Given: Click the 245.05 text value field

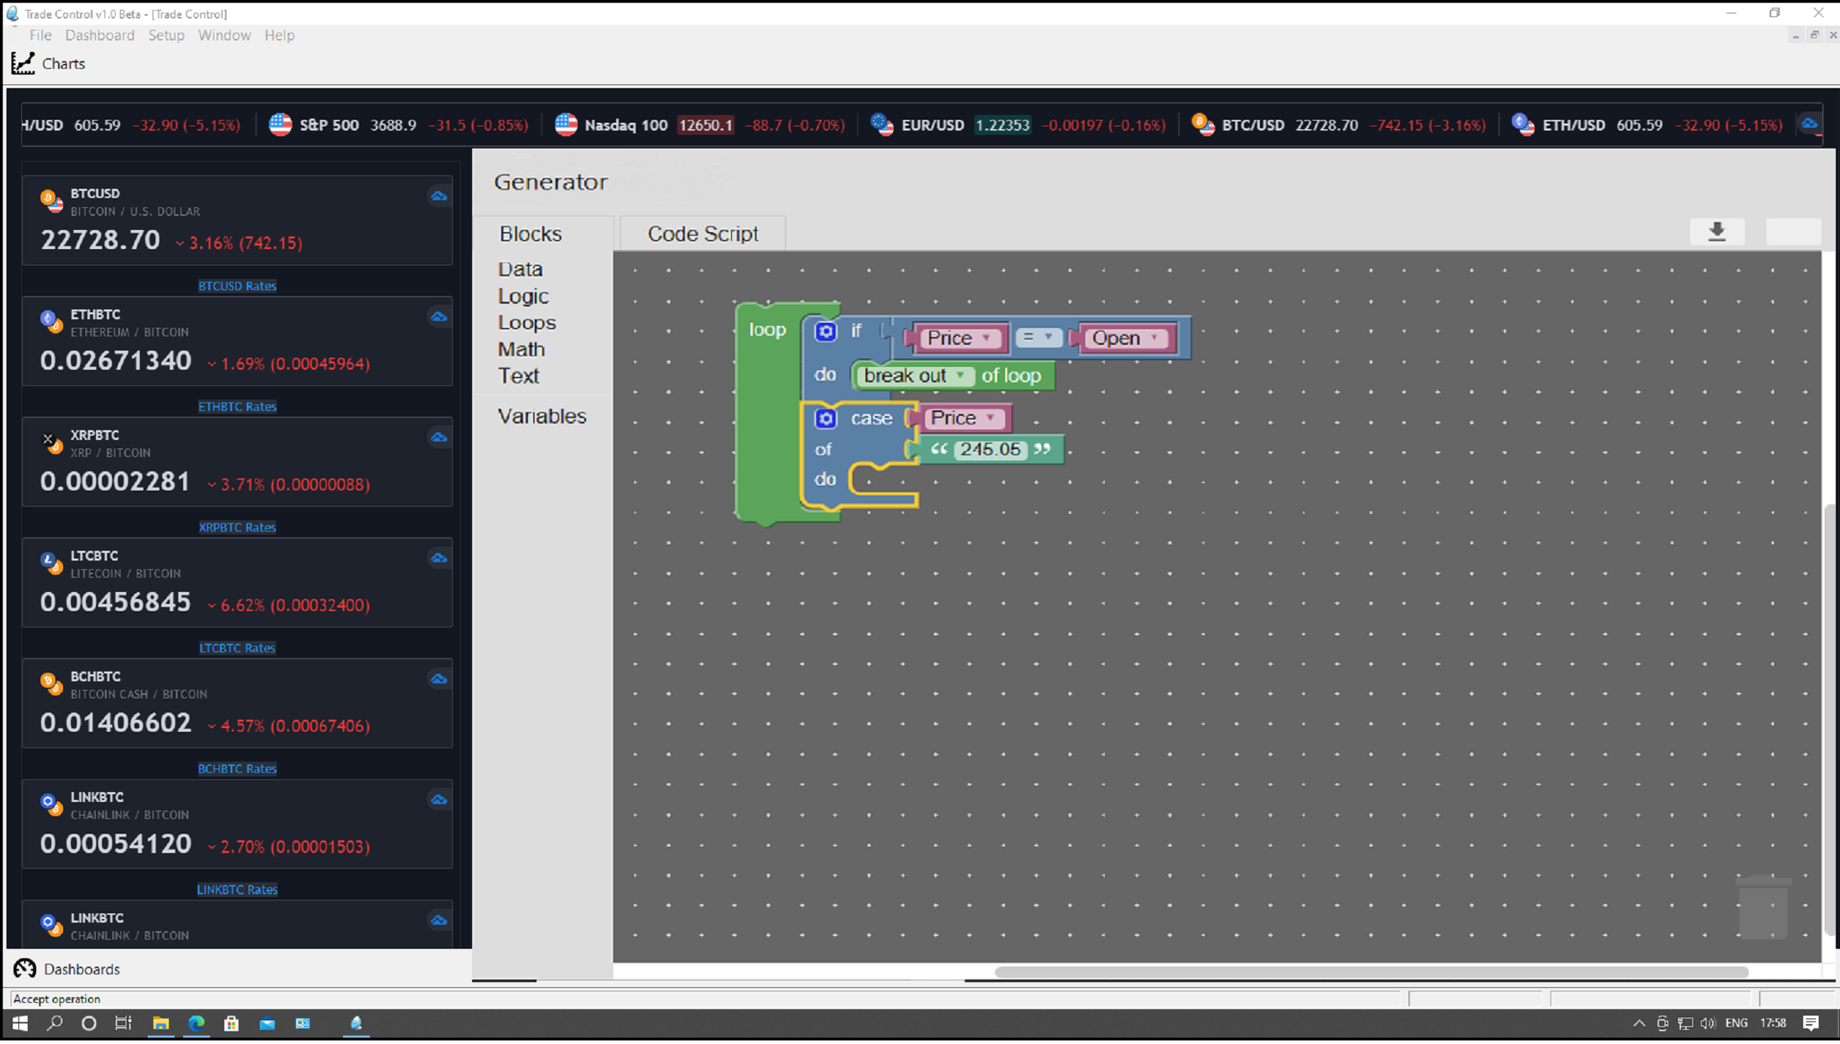Looking at the screenshot, I should point(990,449).
